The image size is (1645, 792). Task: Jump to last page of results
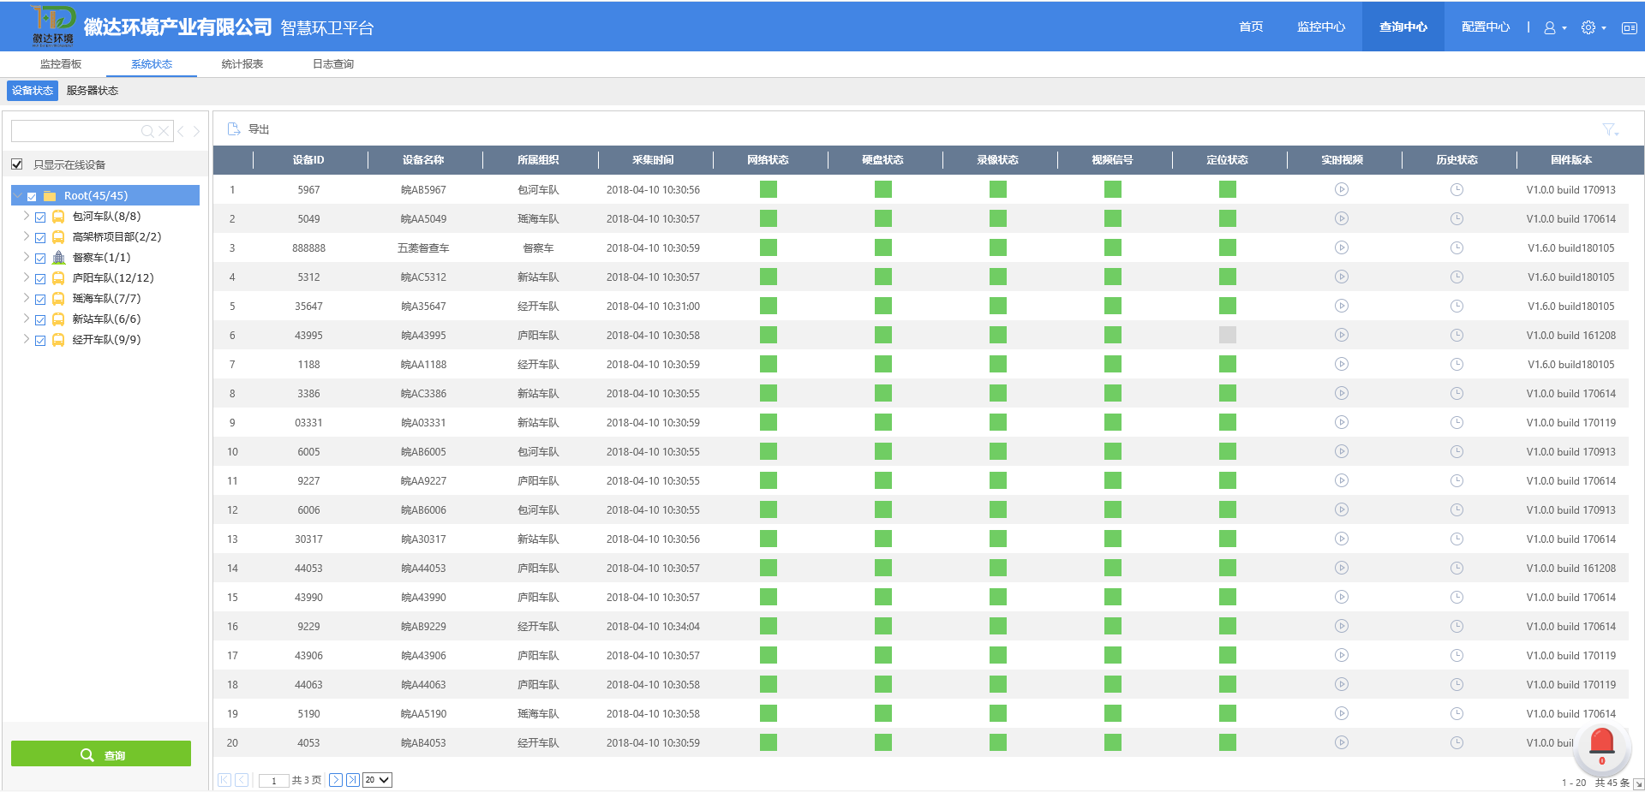pos(353,780)
